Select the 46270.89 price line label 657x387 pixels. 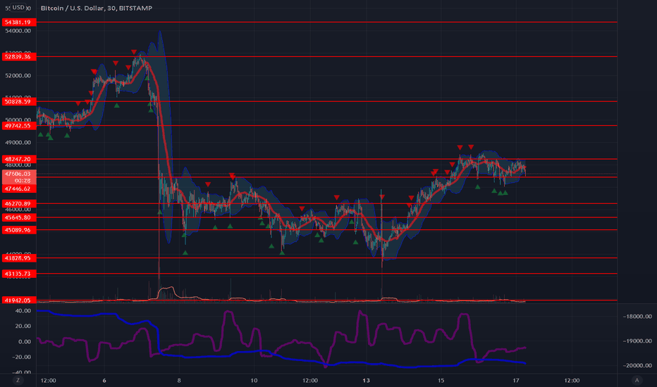19,204
